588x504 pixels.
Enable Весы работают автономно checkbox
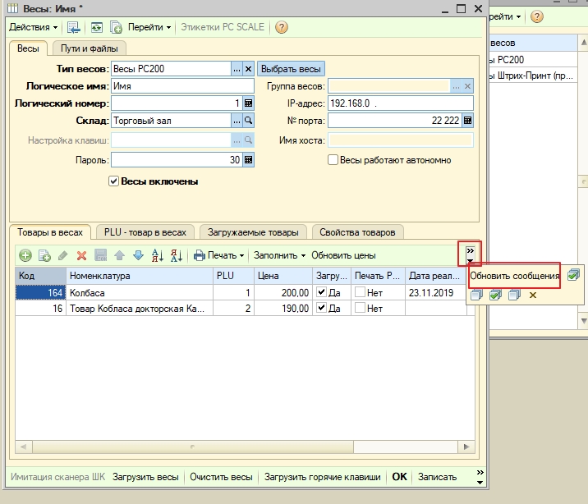pos(333,160)
